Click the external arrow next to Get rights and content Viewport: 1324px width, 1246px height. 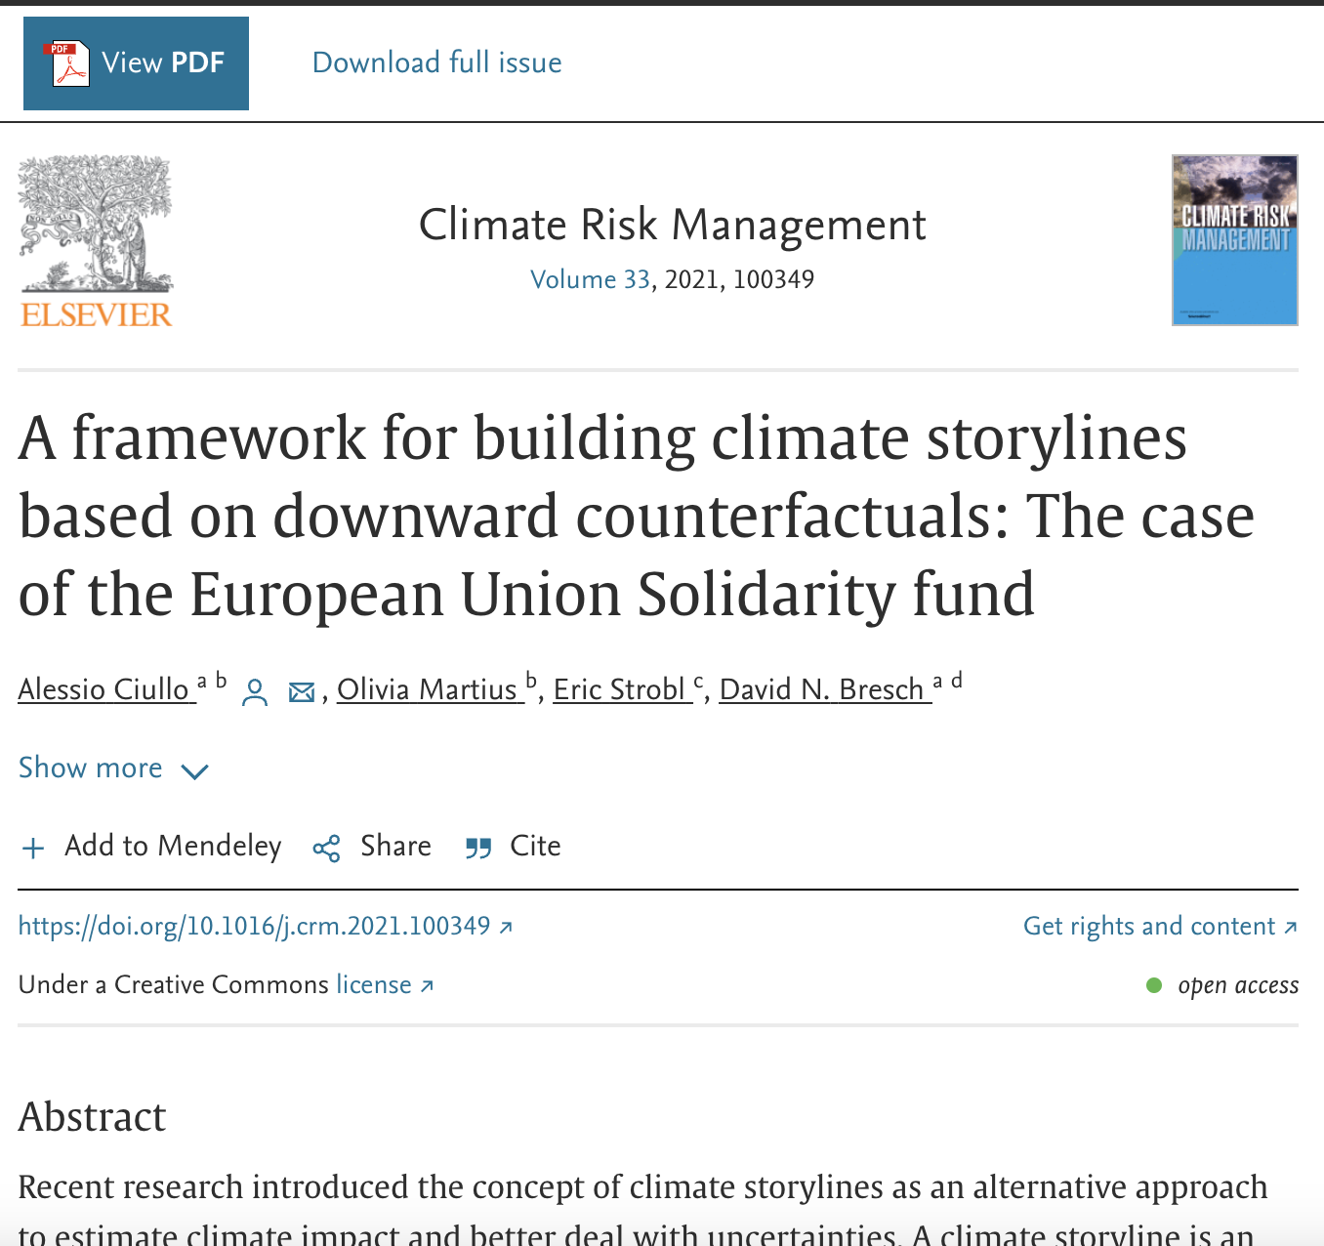coord(1291,928)
